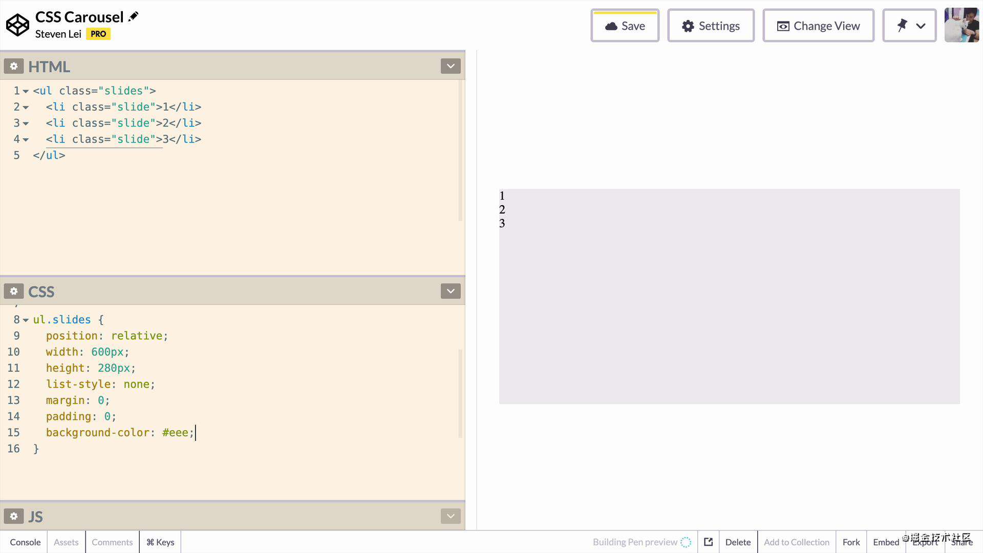Click author name Steven Lei
Screen dimensions: 983x553
click(x=58, y=34)
